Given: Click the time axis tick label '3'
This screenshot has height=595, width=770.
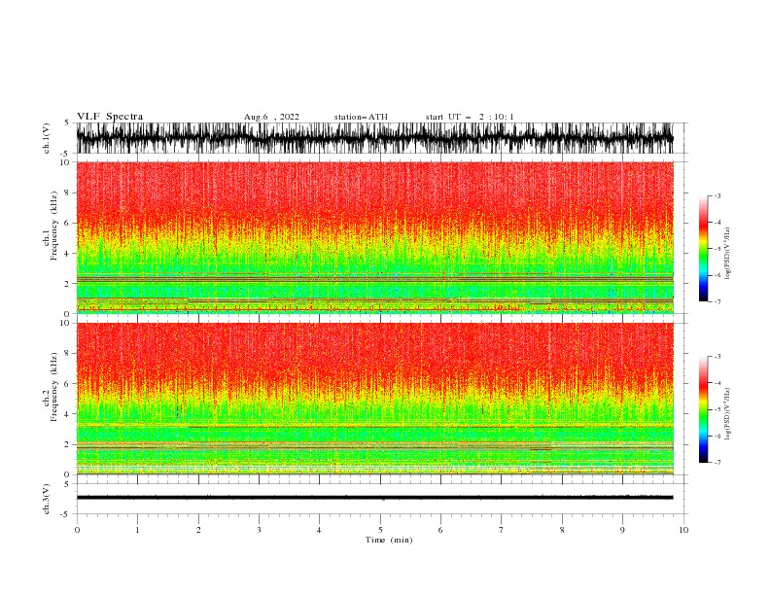Looking at the screenshot, I should (x=259, y=530).
